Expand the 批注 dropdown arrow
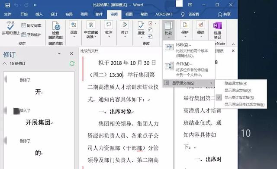This screenshot has height=169, width=277. click(109, 37)
